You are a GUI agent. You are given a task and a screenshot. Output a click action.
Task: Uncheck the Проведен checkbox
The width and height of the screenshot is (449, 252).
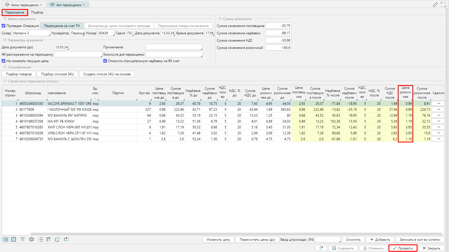coord(4,26)
